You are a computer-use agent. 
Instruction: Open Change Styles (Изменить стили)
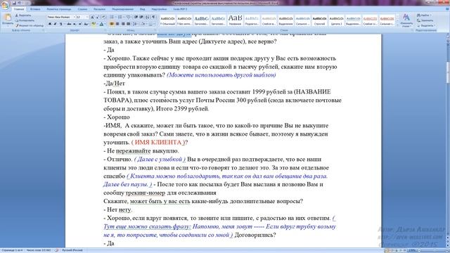tap(406, 20)
